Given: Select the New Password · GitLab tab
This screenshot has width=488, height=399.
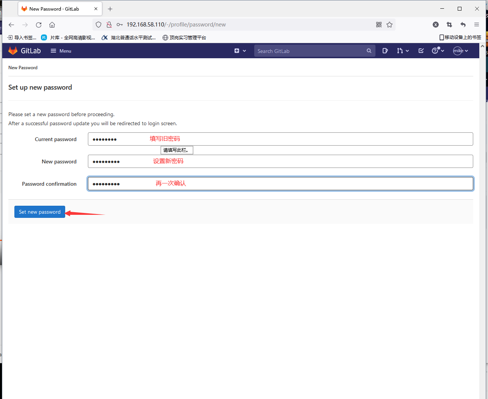Looking at the screenshot, I should [x=60, y=9].
